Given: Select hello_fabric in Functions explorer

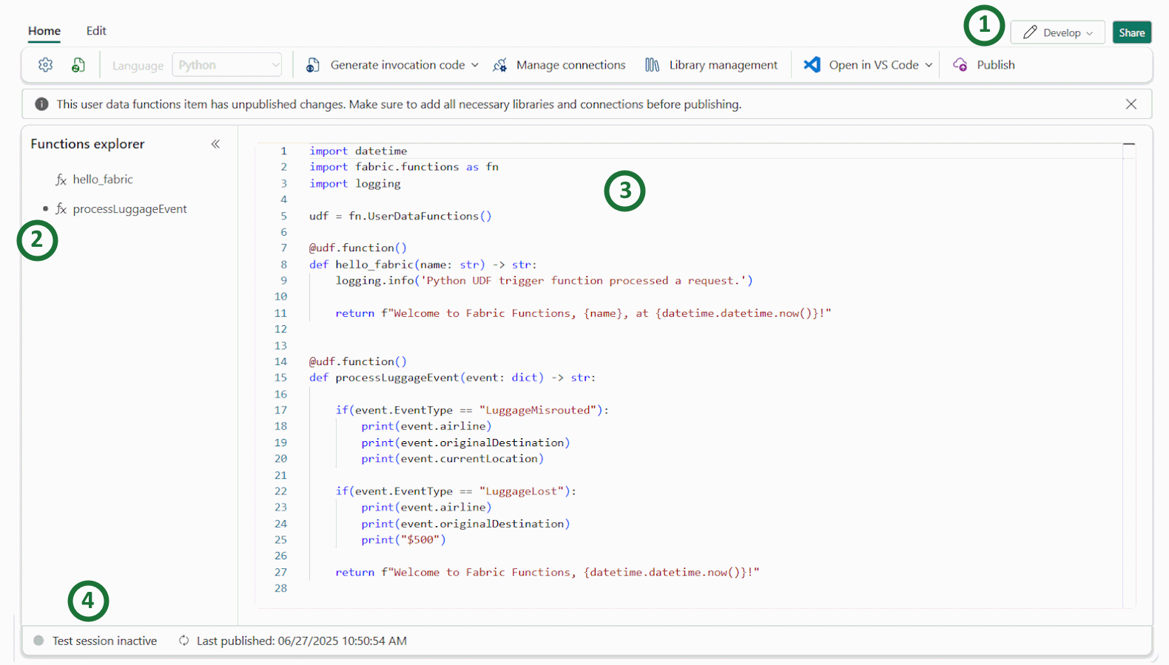Looking at the screenshot, I should click(103, 180).
